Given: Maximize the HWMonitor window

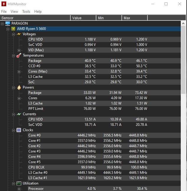Looking at the screenshot, I should (x=166, y=4).
